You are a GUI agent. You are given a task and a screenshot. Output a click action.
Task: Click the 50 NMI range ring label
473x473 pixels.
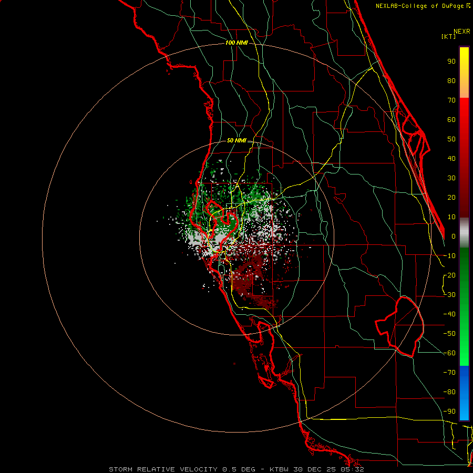(236, 140)
